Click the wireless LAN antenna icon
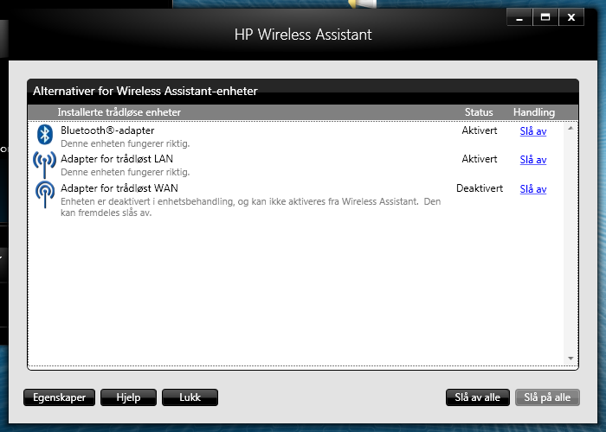This screenshot has height=432, width=606. pos(44,164)
